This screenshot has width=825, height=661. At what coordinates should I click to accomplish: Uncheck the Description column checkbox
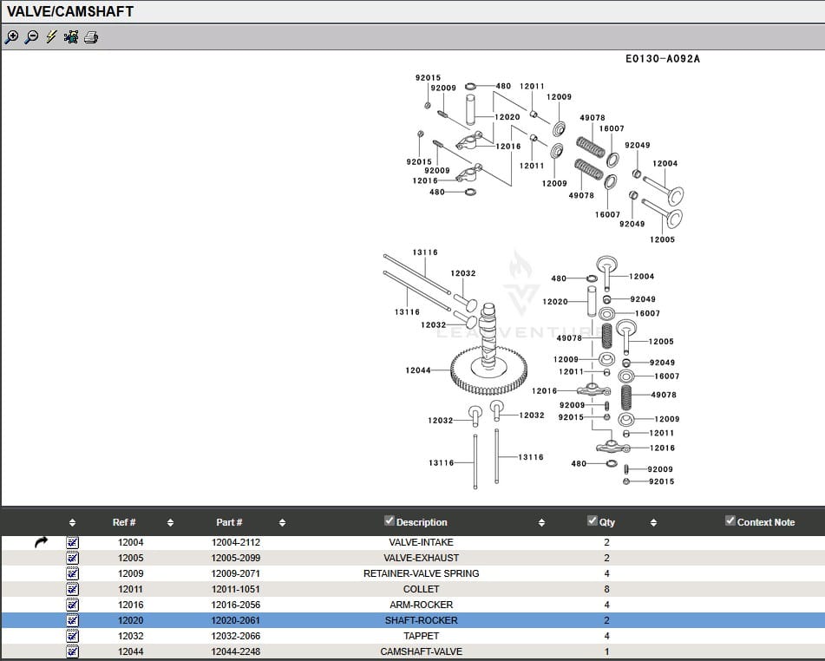[x=390, y=520]
